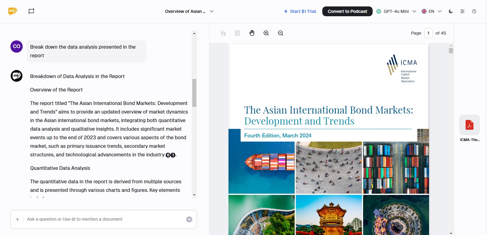Click the chat panel scrollbar thumb
Viewport: 487px width, 235px height.
[x=194, y=93]
